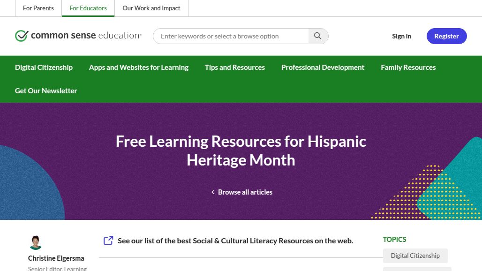Focus the keyword search field
This screenshot has height=271, width=482.
click(x=231, y=36)
